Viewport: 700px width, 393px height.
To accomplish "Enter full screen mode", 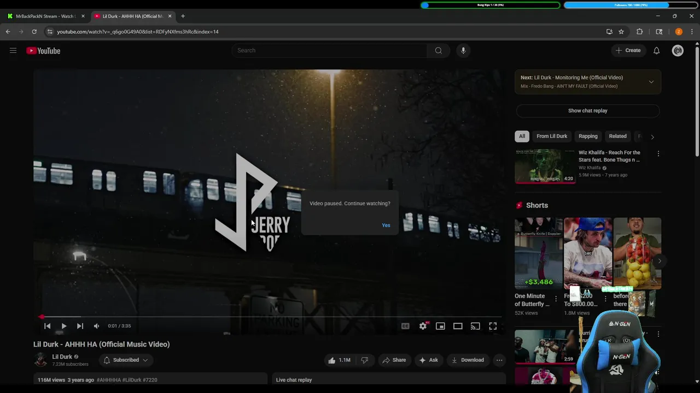I will [493, 326].
